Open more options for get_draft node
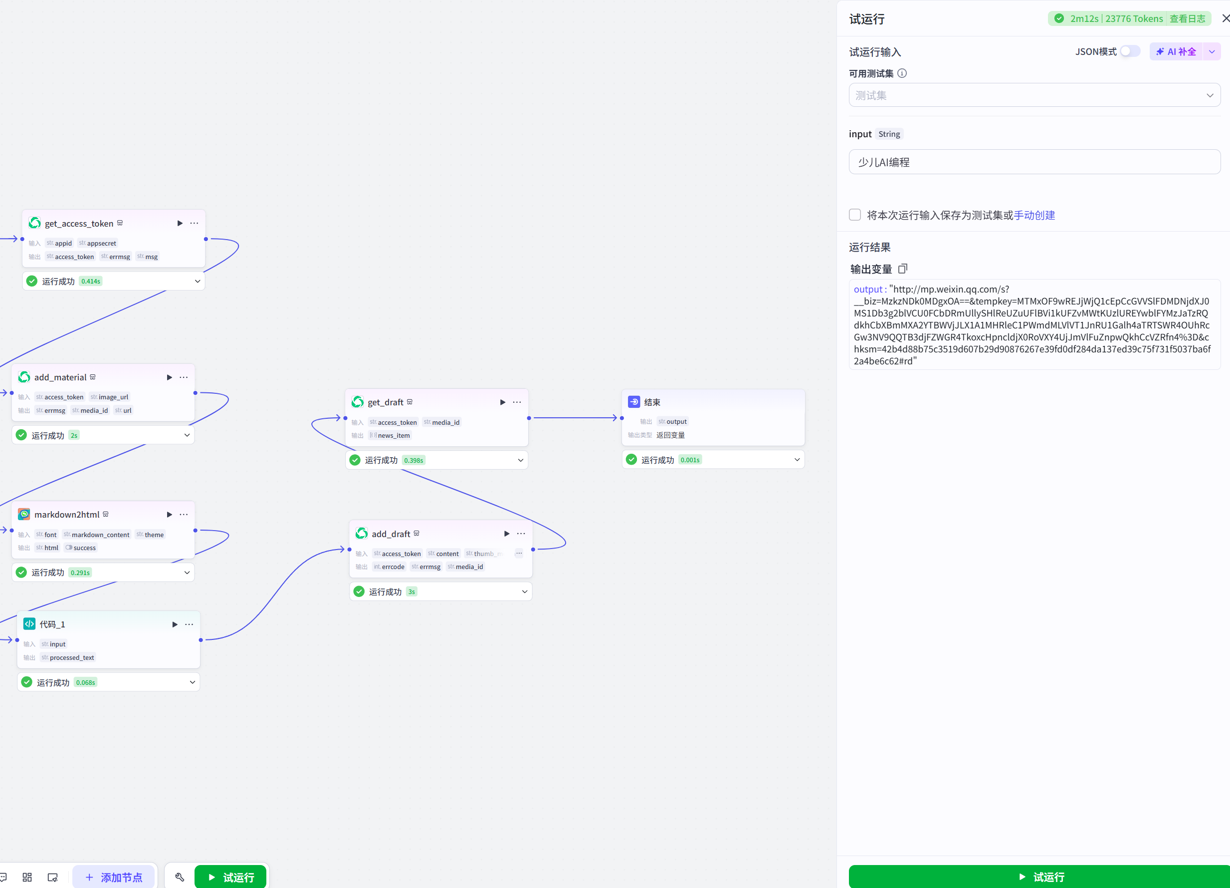 517,402
